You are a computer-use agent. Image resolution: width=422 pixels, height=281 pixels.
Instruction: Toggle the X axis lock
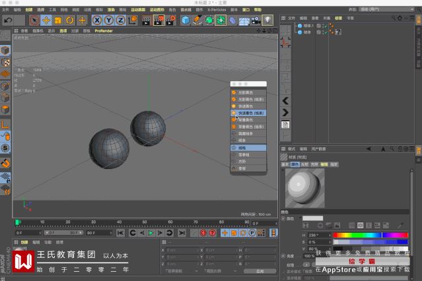(97, 20)
